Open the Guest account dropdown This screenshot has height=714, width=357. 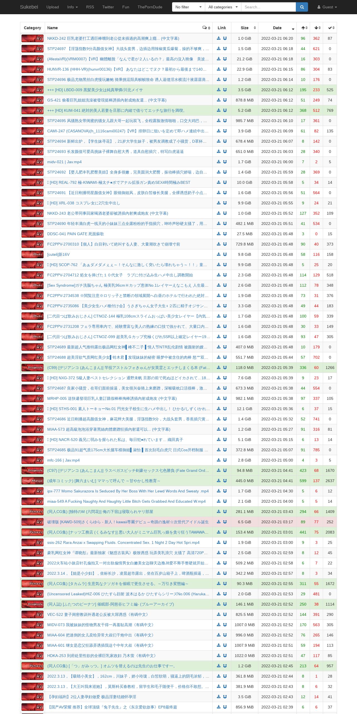pyautogui.click(x=327, y=7)
